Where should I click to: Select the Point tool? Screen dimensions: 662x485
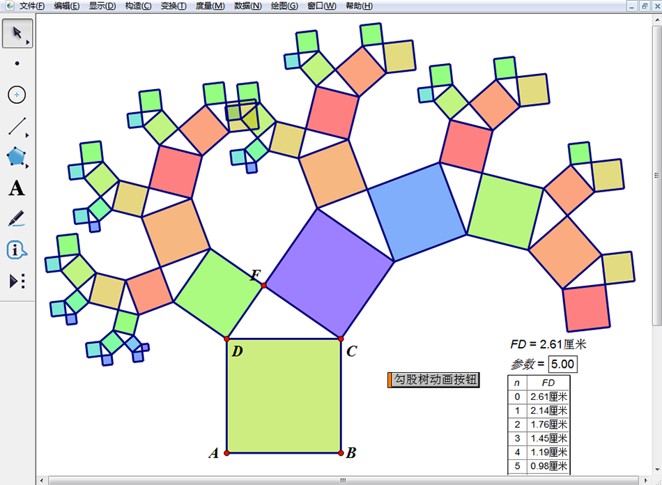click(x=16, y=63)
